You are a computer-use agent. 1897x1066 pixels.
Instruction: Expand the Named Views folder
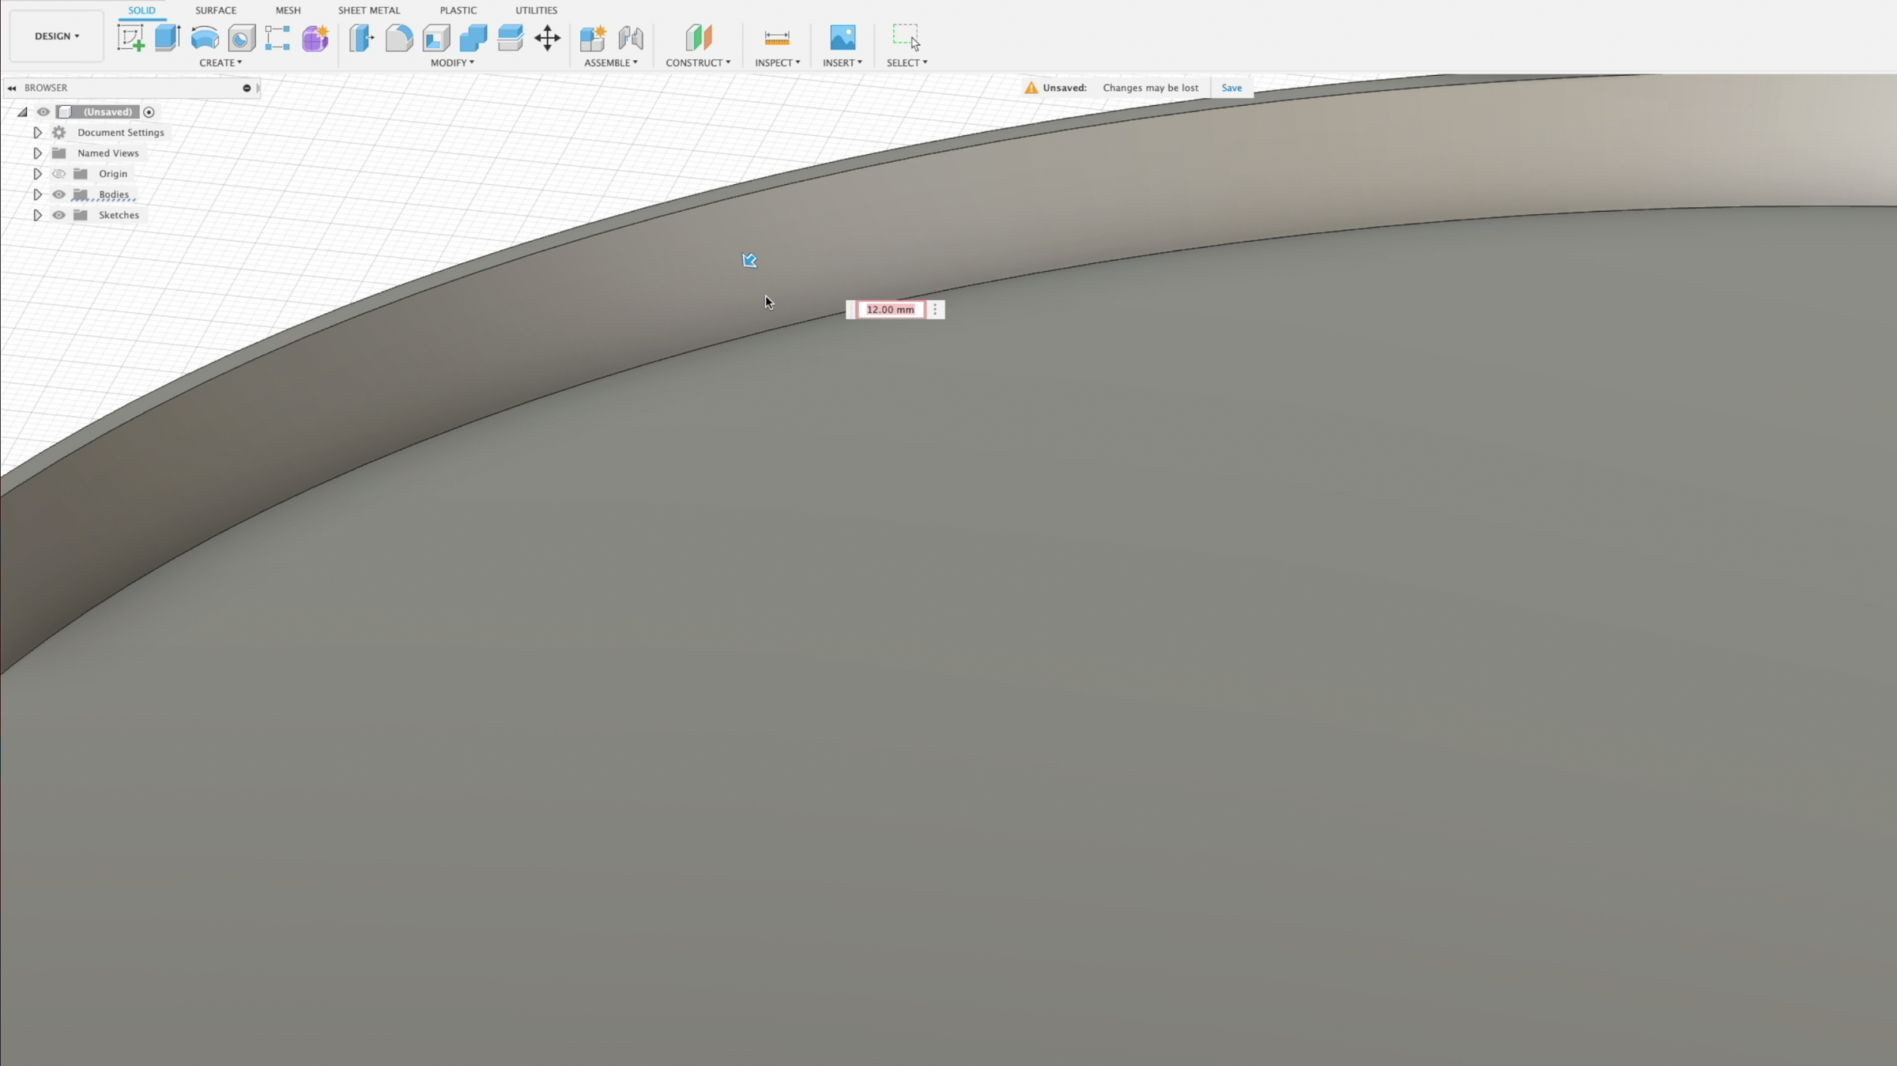coord(37,153)
